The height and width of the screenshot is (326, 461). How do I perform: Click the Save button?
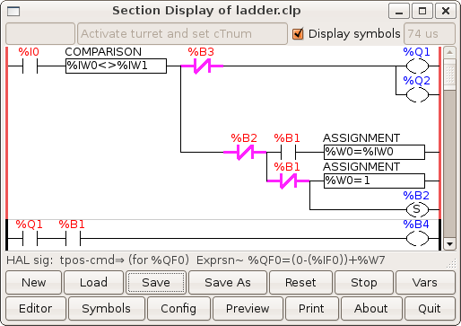tap(156, 282)
